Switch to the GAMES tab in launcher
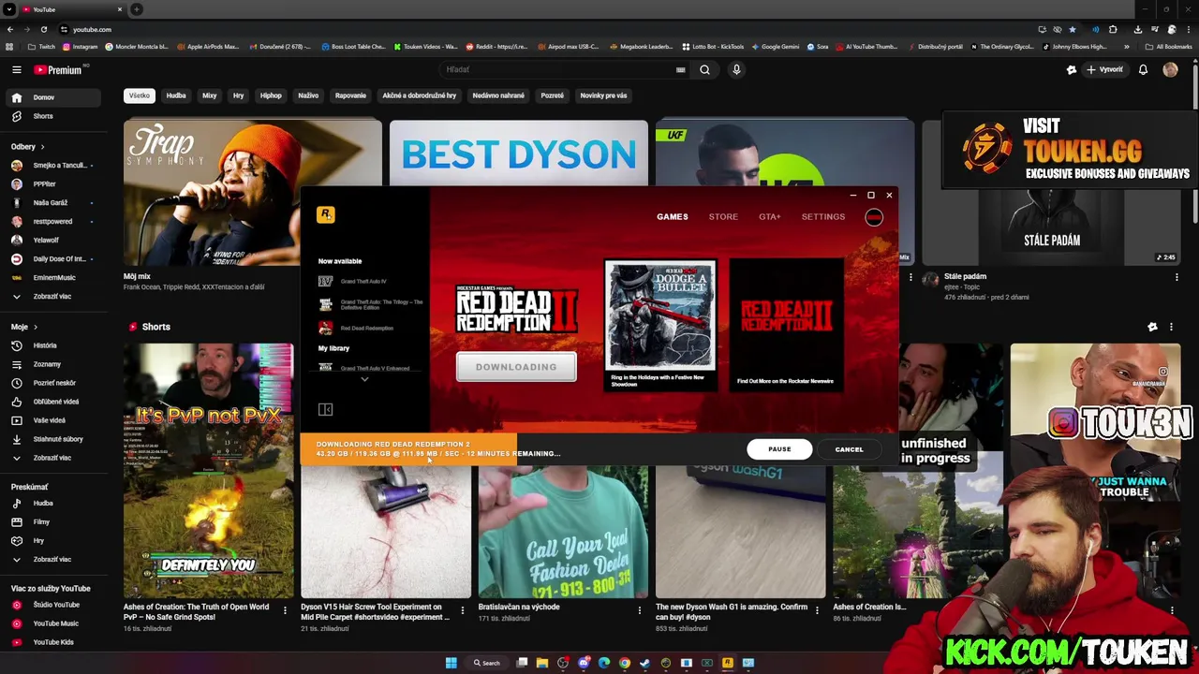Screen dimensions: 1199x674 coord(673,217)
